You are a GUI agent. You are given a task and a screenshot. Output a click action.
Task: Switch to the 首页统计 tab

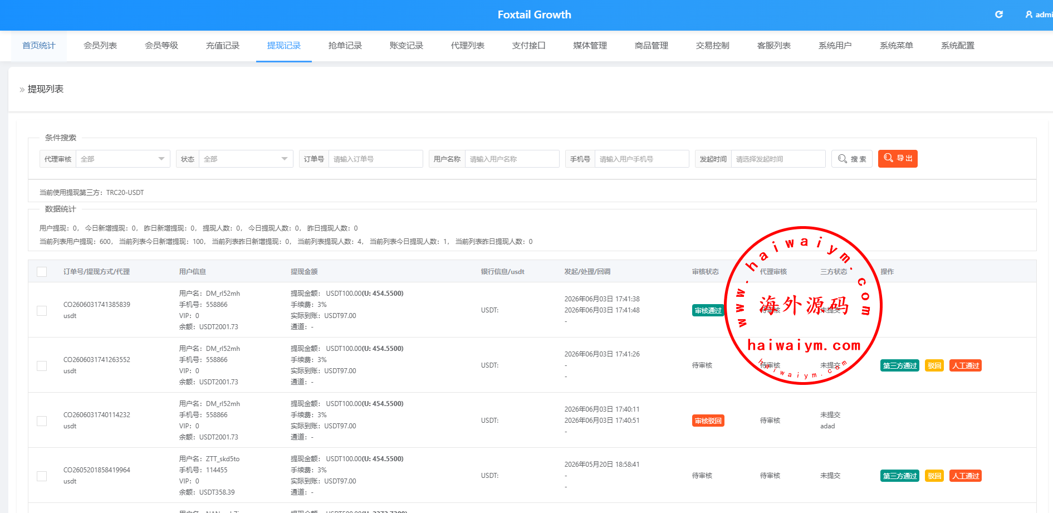point(39,46)
